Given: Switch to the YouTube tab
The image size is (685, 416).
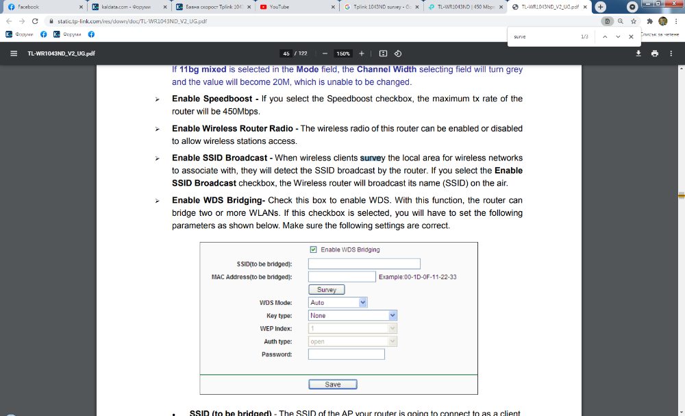Looking at the screenshot, I should (x=297, y=7).
